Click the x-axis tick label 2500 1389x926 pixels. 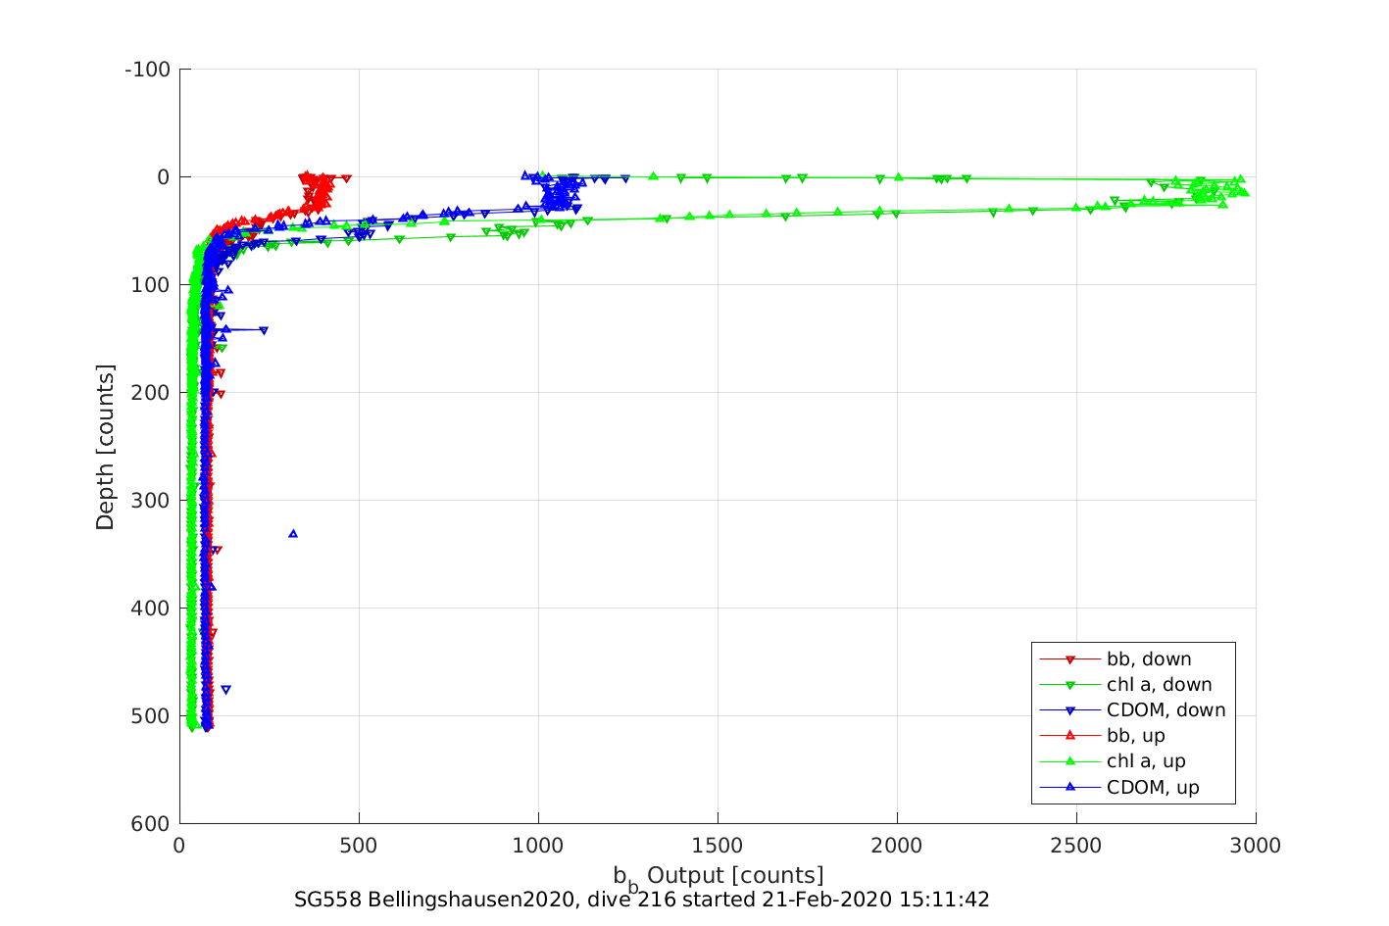pos(1076,846)
